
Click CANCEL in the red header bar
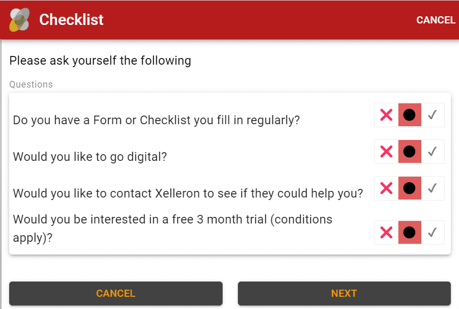coord(436,20)
